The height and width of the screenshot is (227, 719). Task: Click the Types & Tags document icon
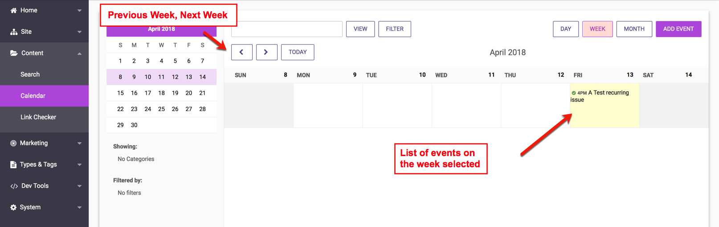click(13, 165)
